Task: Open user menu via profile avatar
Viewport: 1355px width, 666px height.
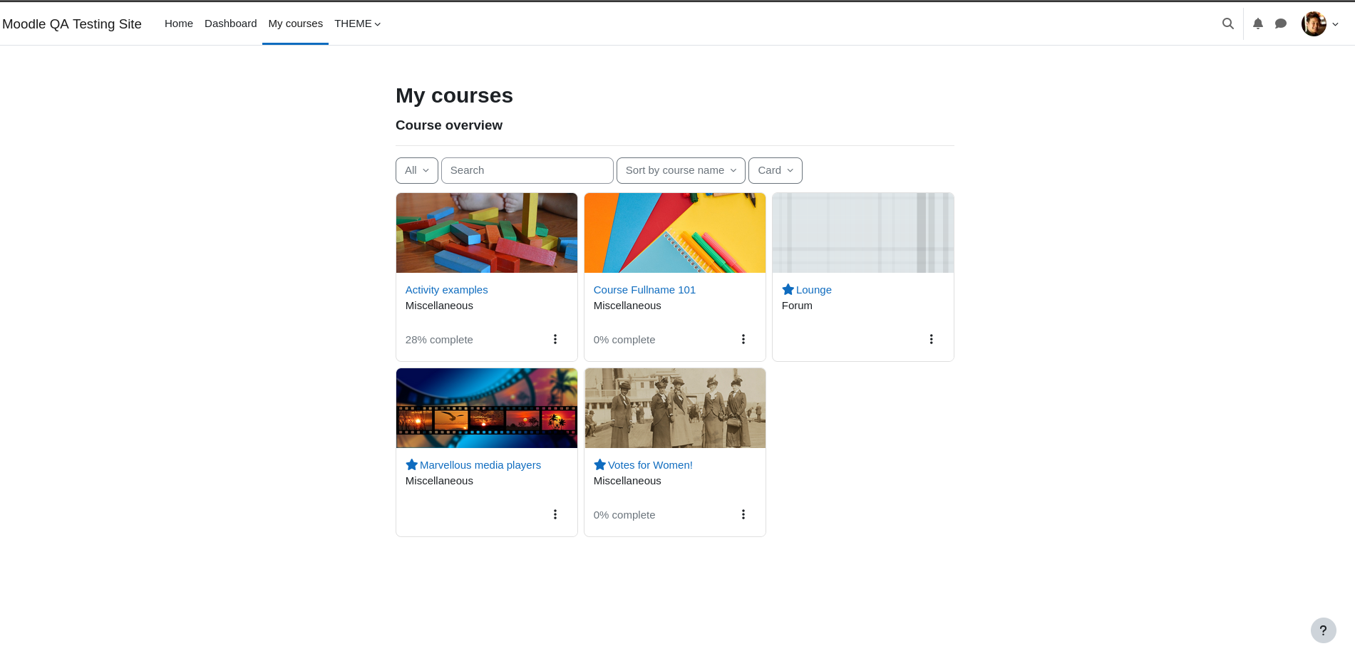Action: 1314,24
